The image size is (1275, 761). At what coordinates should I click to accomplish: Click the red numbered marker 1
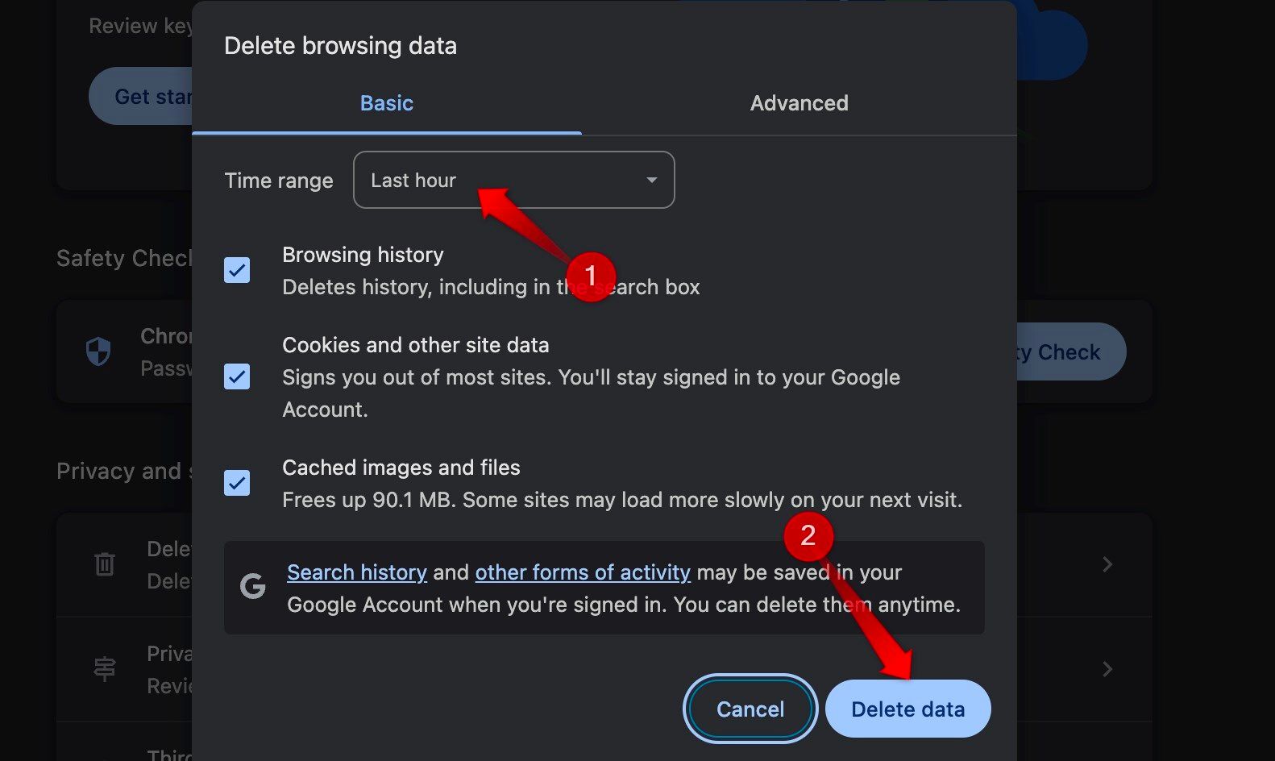(591, 276)
